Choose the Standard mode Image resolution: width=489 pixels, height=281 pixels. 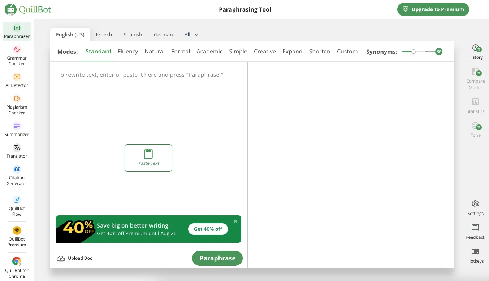[x=98, y=51]
